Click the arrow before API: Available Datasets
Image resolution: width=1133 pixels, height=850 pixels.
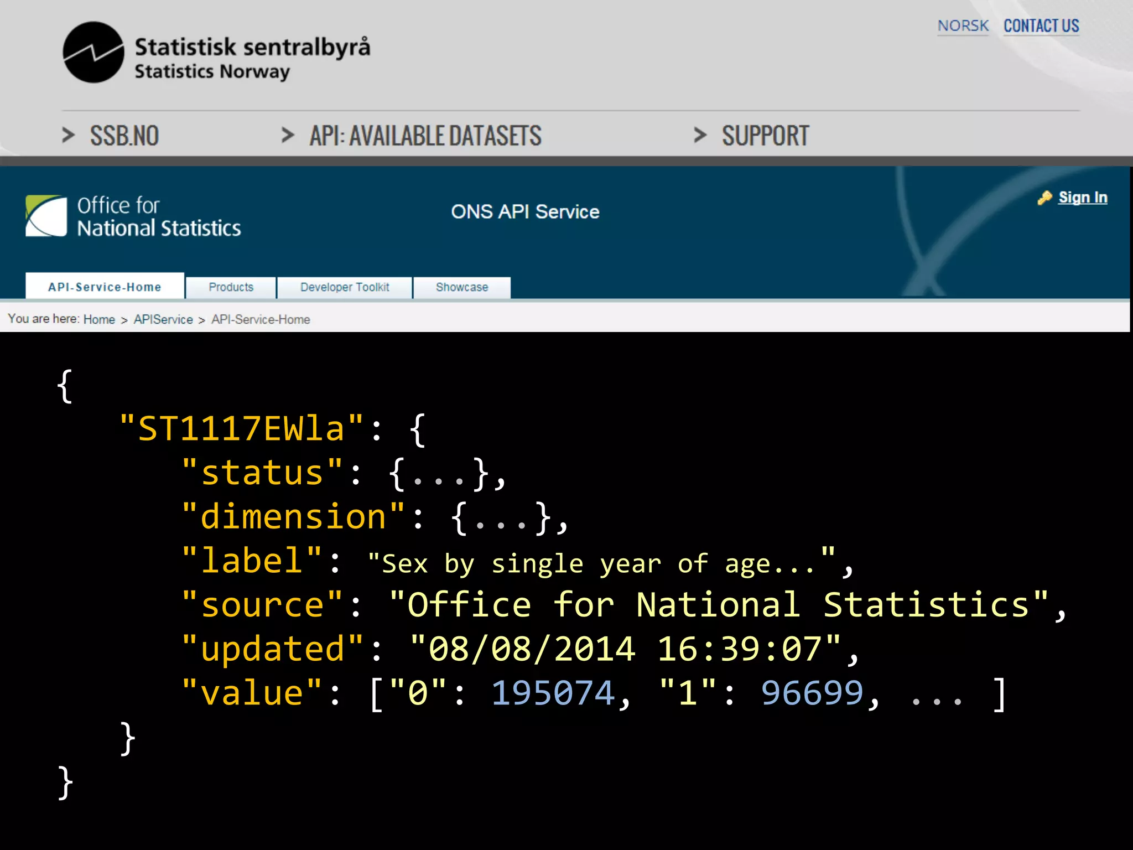288,135
